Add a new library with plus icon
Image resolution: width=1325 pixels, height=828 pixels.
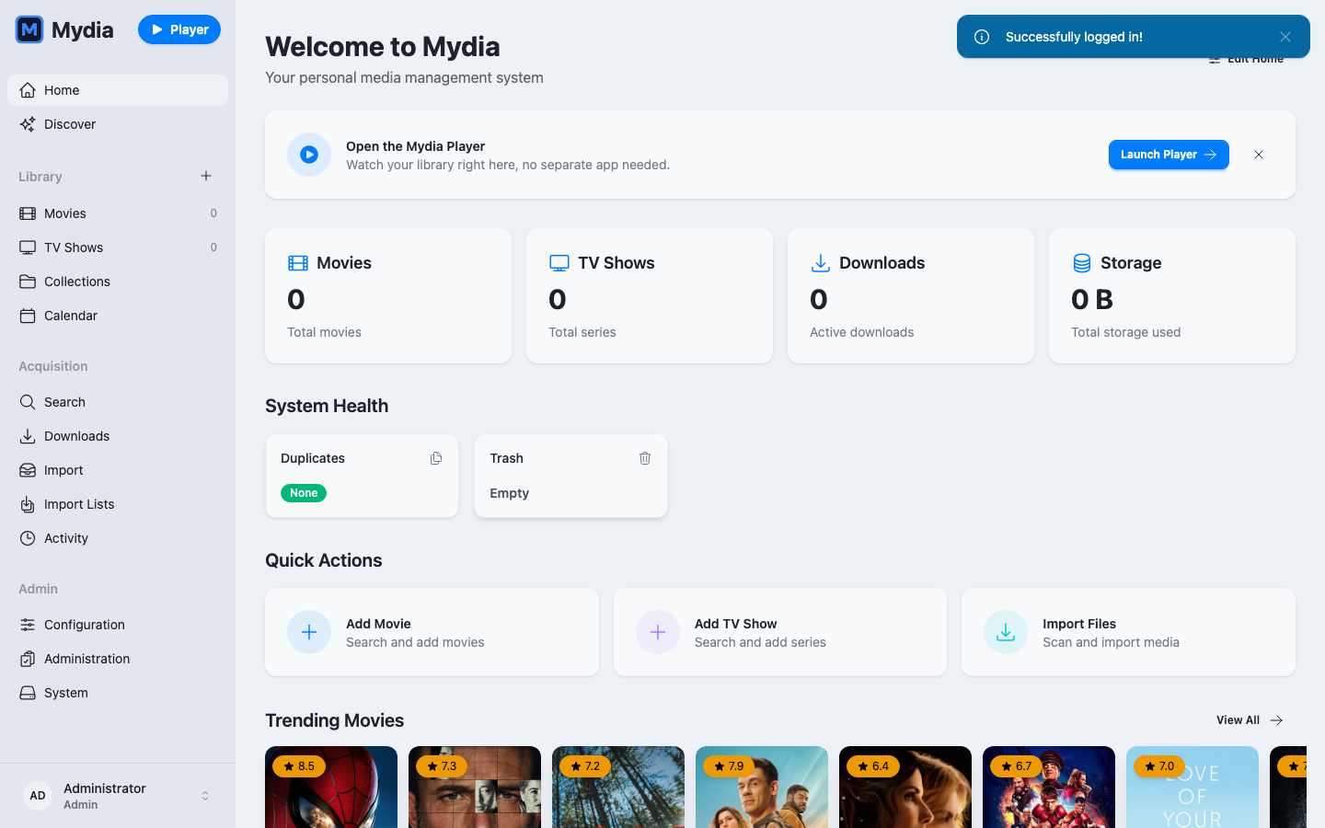coord(206,176)
